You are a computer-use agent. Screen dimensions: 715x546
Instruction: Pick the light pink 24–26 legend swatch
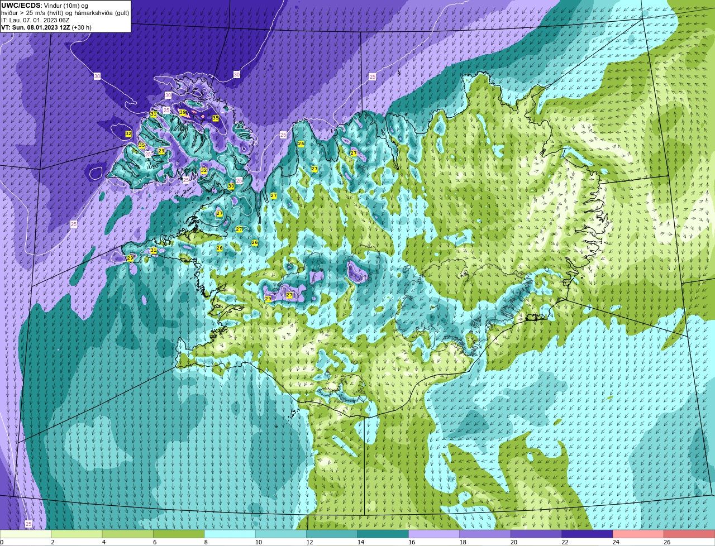coord(639,534)
